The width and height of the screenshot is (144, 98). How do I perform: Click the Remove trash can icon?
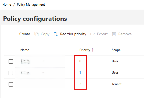pyautogui.click(x=114, y=34)
